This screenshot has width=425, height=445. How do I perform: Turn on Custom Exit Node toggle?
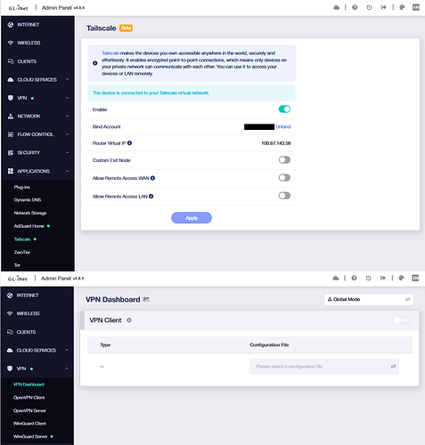[x=284, y=160]
